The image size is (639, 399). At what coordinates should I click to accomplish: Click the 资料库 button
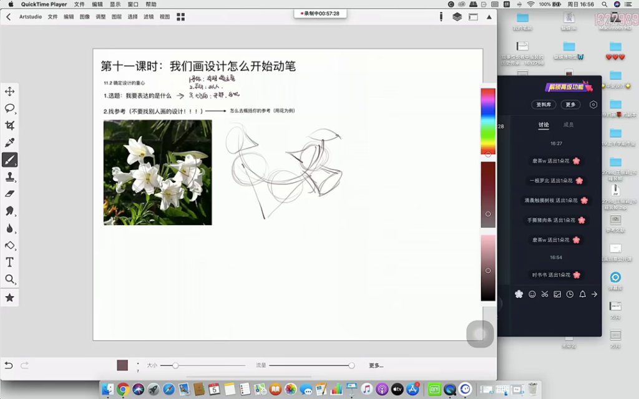543,105
